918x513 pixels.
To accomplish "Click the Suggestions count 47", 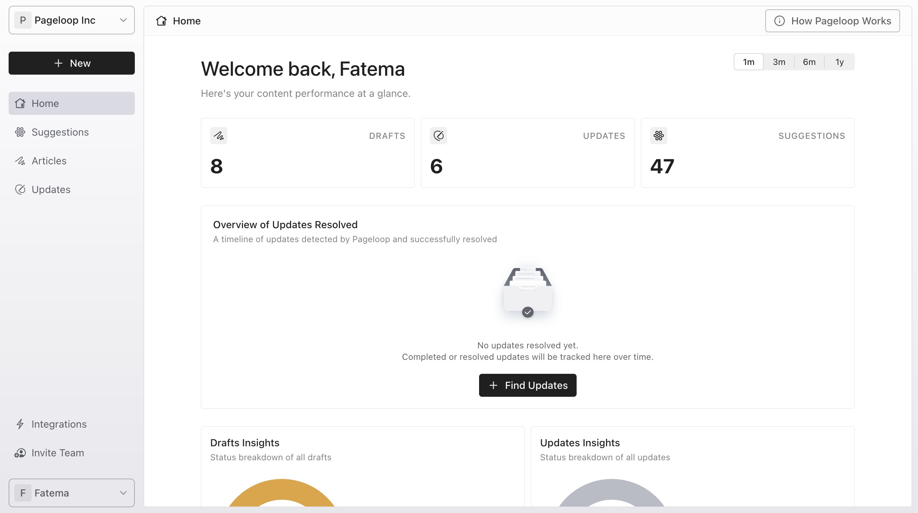I will point(662,166).
